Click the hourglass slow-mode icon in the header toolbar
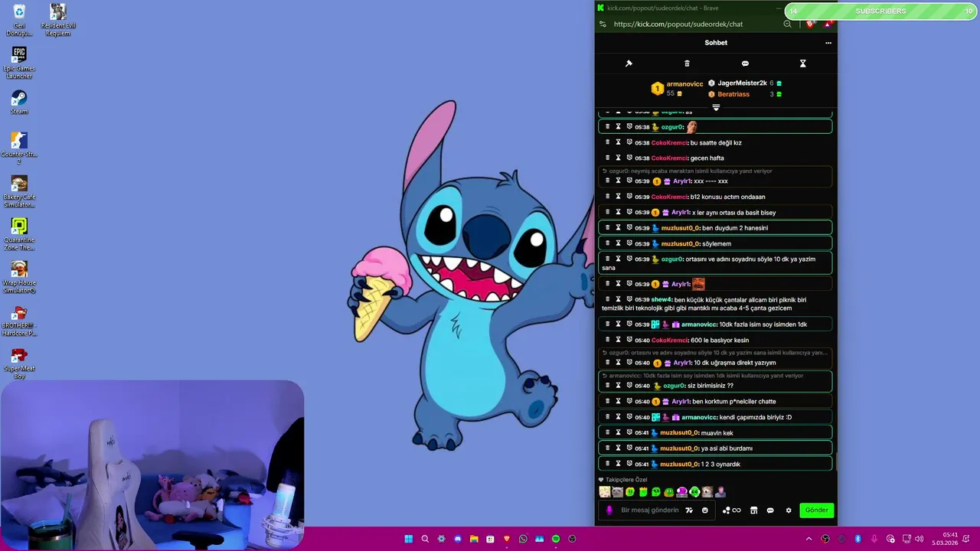This screenshot has height=551, width=980. point(802,64)
